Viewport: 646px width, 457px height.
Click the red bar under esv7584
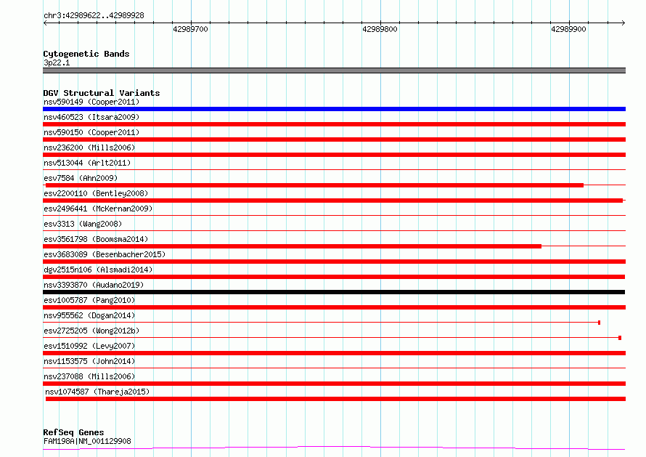tap(314, 185)
